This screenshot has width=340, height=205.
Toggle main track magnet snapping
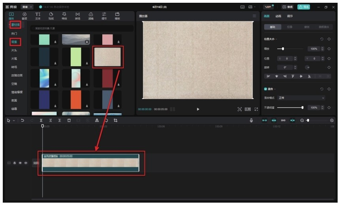click(265, 120)
